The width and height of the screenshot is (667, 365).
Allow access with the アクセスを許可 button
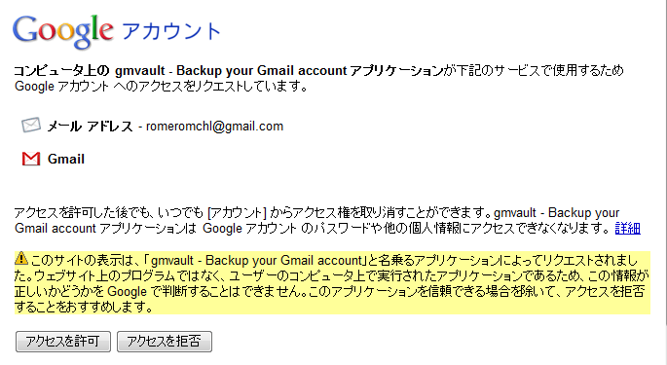(x=63, y=342)
